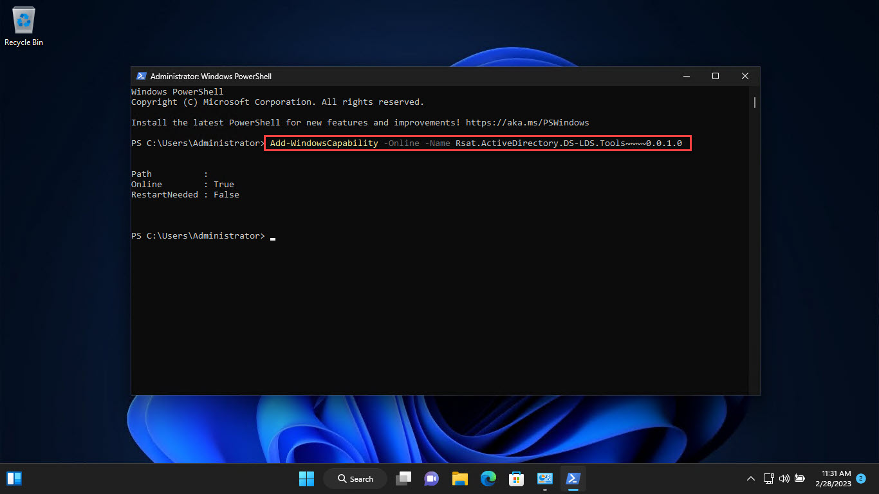Expand the hidden icons tray chevron
Image resolution: width=879 pixels, height=494 pixels.
(751, 479)
